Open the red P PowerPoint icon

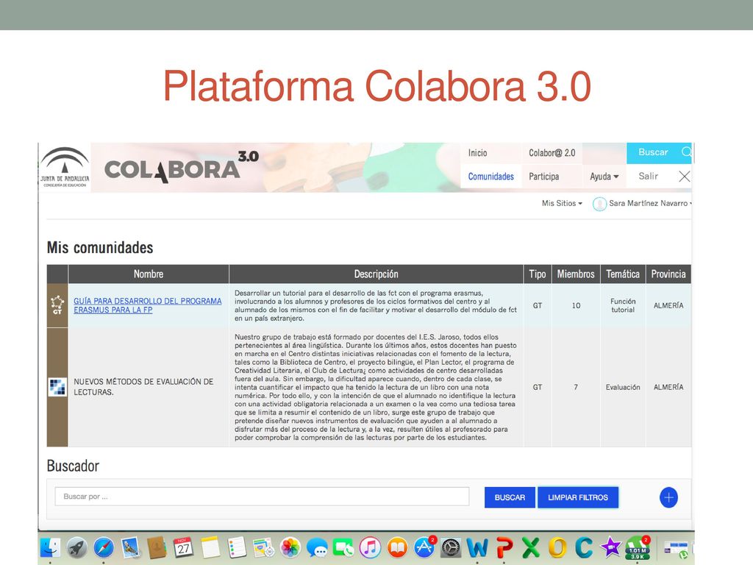[504, 547]
